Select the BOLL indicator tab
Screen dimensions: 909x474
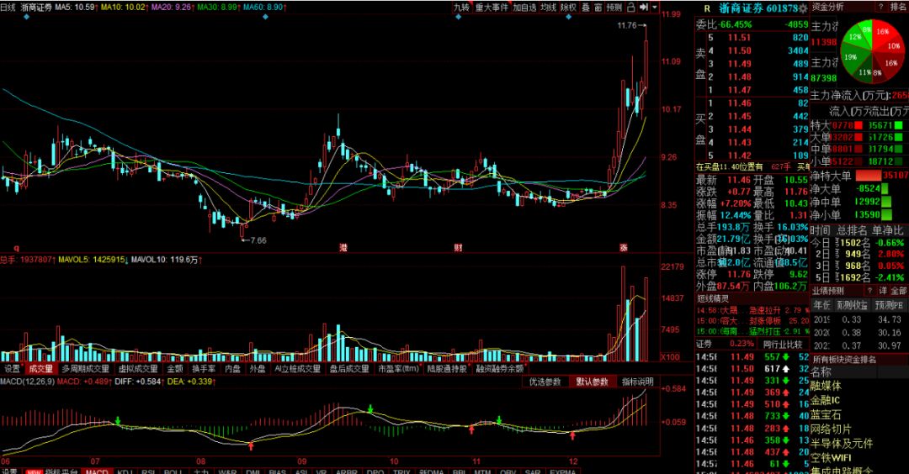point(173,471)
